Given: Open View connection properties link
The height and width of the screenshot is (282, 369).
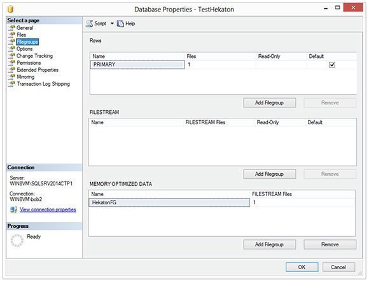Looking at the screenshot, I should point(48,209).
